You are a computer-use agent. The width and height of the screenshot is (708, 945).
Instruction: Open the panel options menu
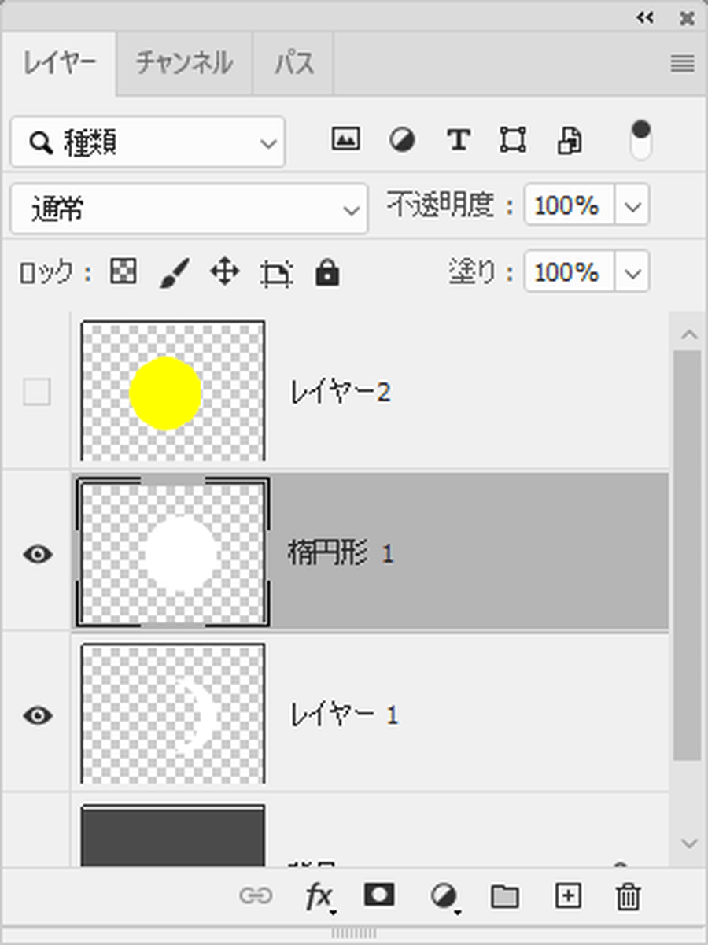coord(682,64)
